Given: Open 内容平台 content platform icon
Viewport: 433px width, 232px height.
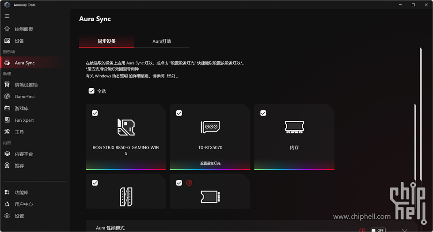Looking at the screenshot, I should pyautogui.click(x=7, y=154).
